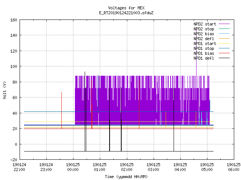Click the green NPD2 stop legend line

224,28
